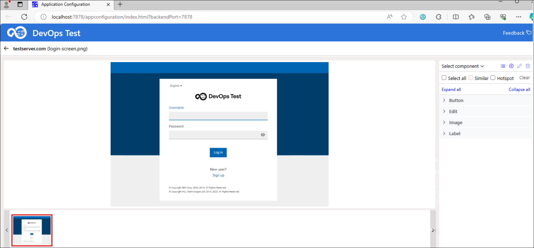
Task: Check the Select all checkbox
Action: click(444, 78)
